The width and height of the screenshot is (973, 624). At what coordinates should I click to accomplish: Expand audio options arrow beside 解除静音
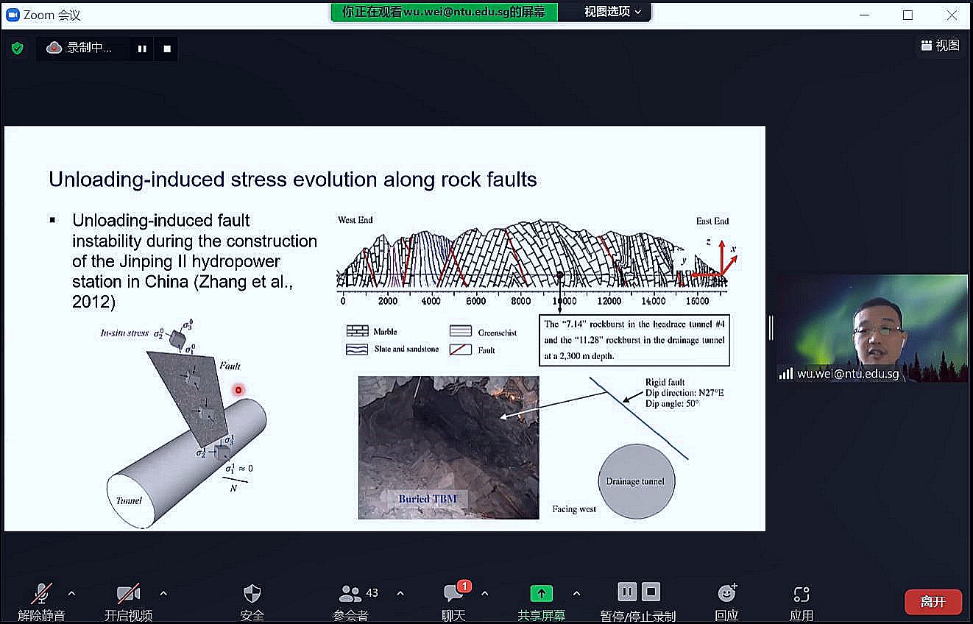click(x=71, y=593)
